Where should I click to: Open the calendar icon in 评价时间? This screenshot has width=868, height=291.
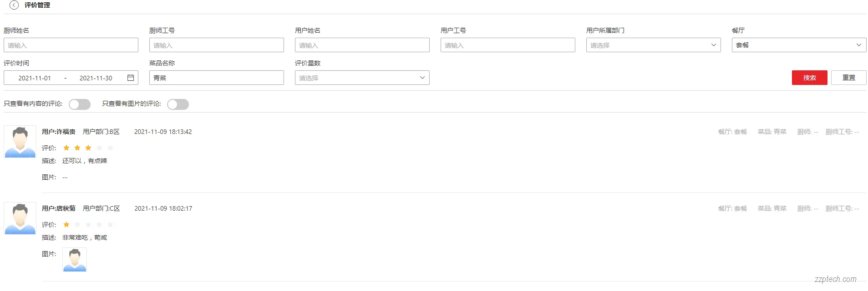(131, 78)
